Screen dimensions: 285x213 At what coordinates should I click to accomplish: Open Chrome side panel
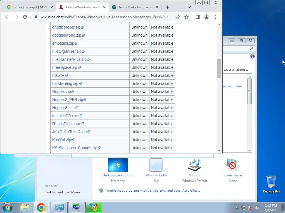pos(198,17)
